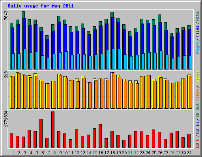Click the yellow visits bar for day 24
Screen dimensions: 202x157
pyautogui.click(x=147, y=92)
